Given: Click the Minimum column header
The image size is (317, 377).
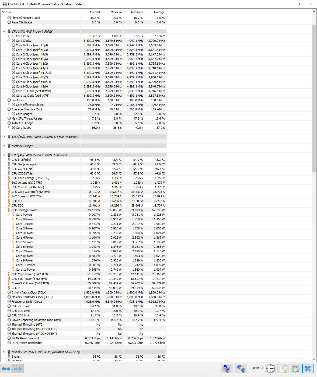Looking at the screenshot, I should click(113, 12).
